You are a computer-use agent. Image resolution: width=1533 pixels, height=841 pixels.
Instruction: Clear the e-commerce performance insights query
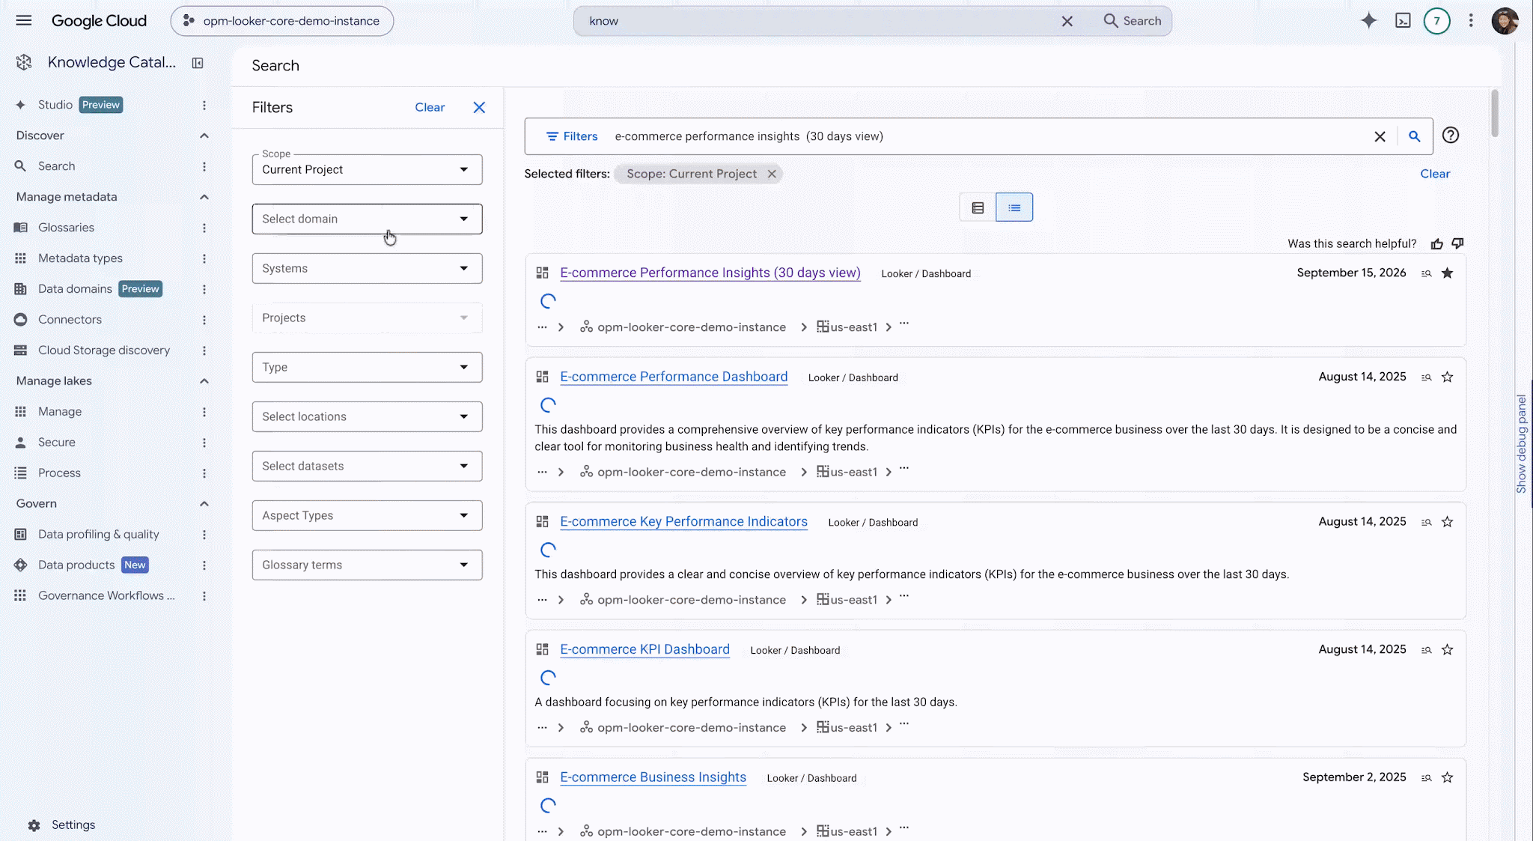click(1380, 136)
